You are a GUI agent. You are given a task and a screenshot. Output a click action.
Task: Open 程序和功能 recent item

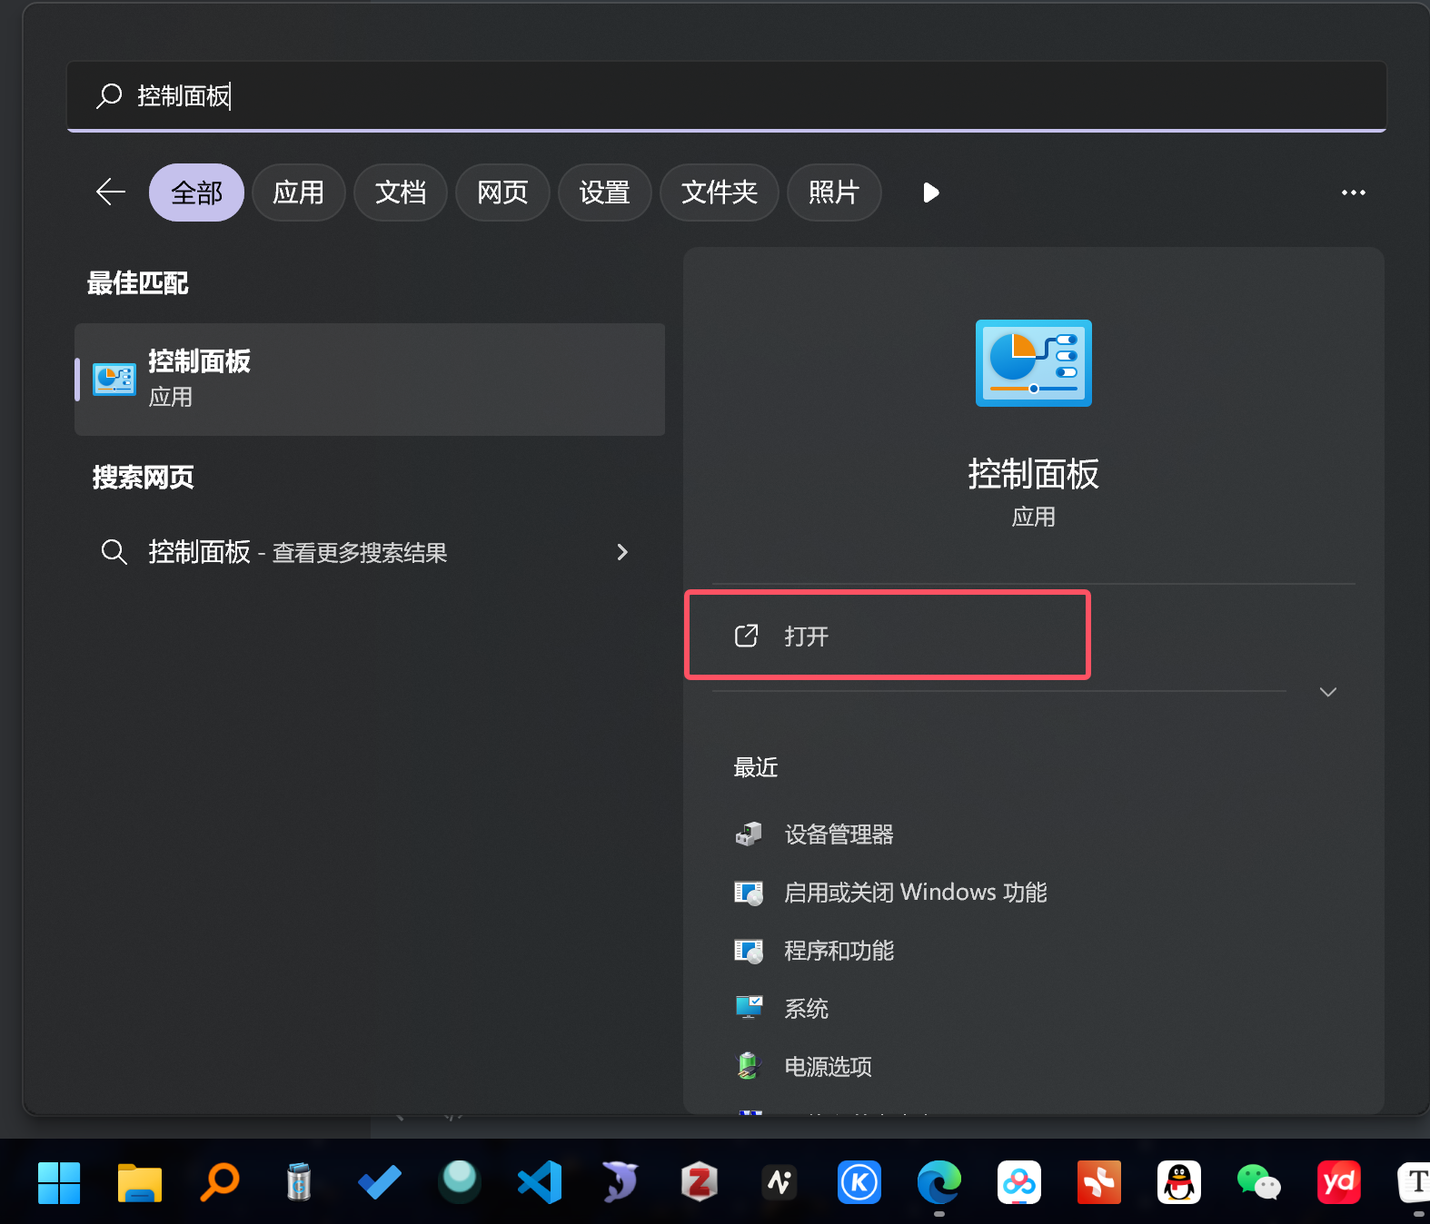click(838, 951)
